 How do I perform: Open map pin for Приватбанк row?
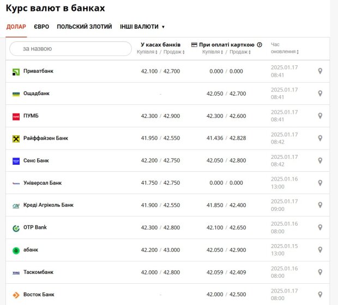tap(320, 71)
